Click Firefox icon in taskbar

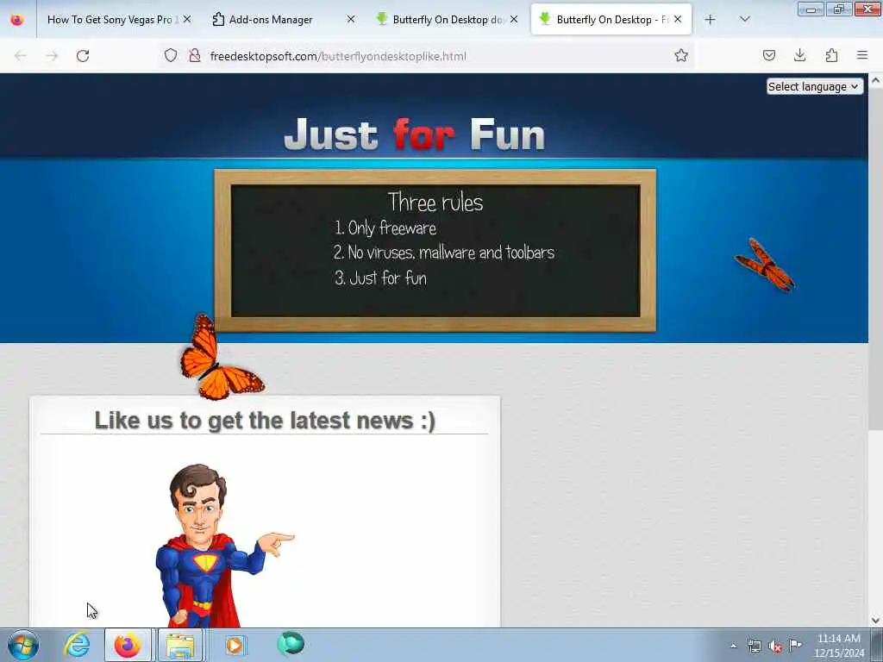coord(128,645)
